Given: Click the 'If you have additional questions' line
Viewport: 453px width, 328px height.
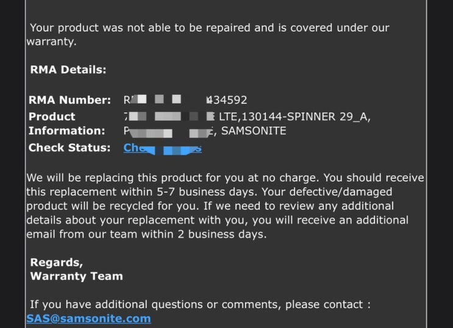Looking at the screenshot, I should pyautogui.click(x=200, y=305).
